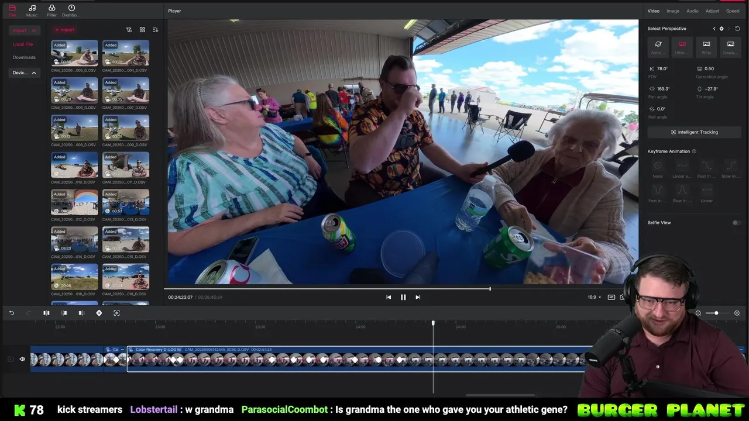The image size is (749, 421).
Task: Skip to next clip in player
Action: pos(418,297)
